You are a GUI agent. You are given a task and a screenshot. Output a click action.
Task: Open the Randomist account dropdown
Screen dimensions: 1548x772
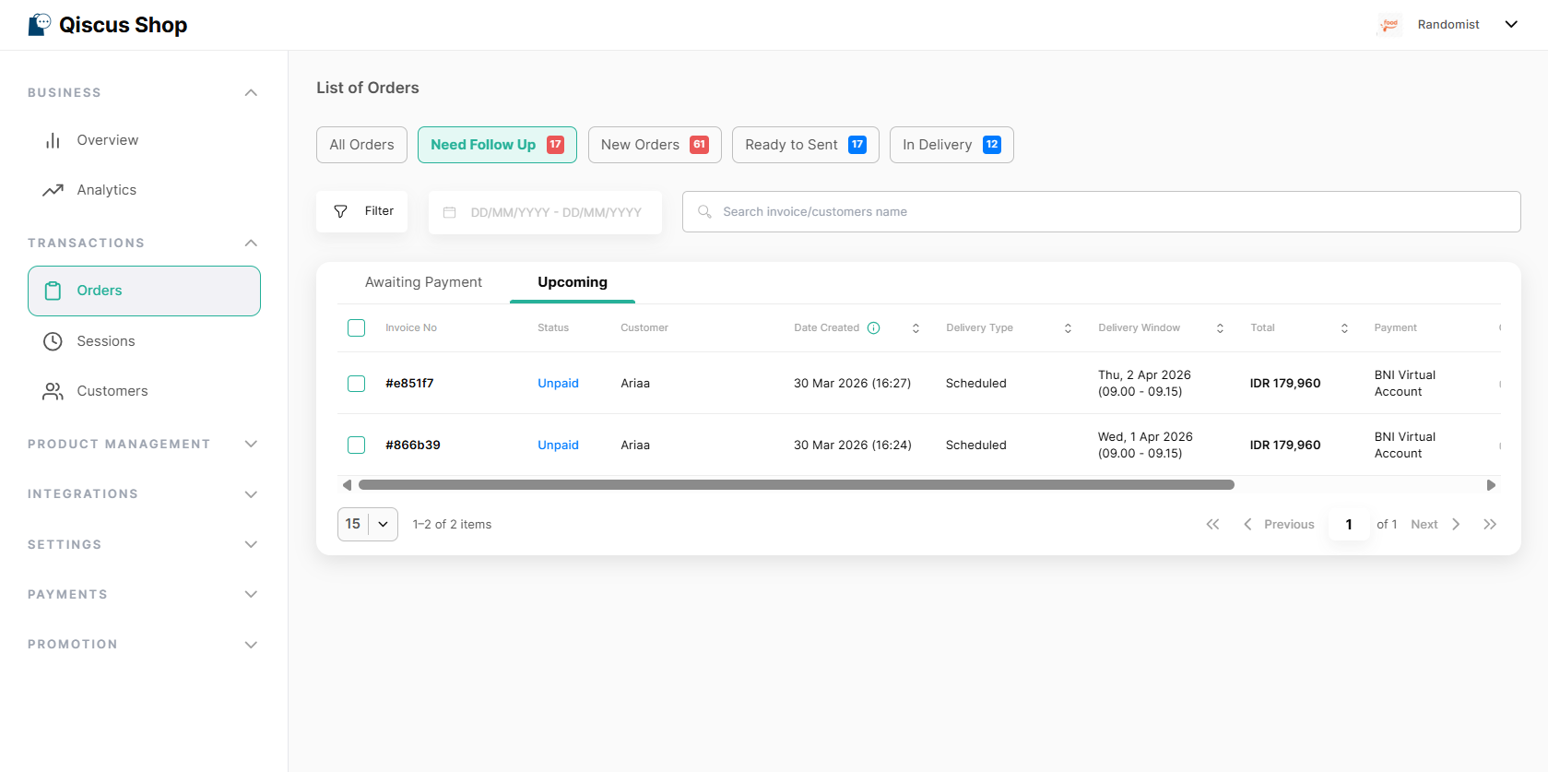pos(1511,25)
